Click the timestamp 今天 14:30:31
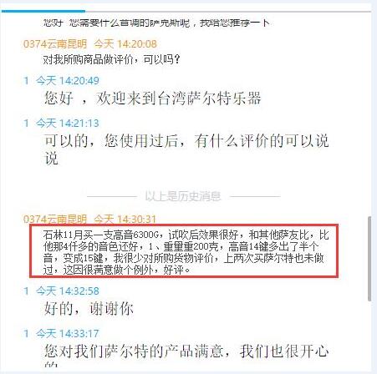The image size is (377, 374). 125,220
